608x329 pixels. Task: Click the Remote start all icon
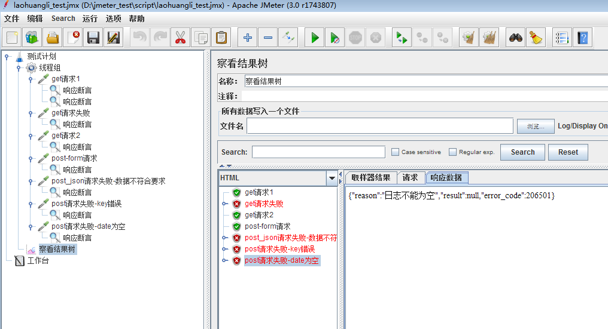coord(402,38)
